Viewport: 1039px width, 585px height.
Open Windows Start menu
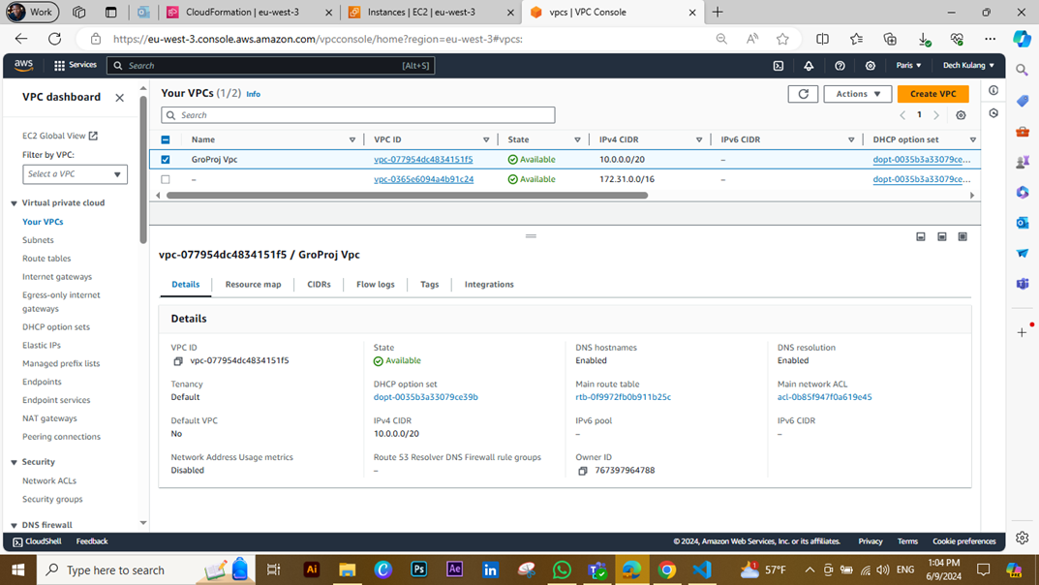(x=17, y=570)
